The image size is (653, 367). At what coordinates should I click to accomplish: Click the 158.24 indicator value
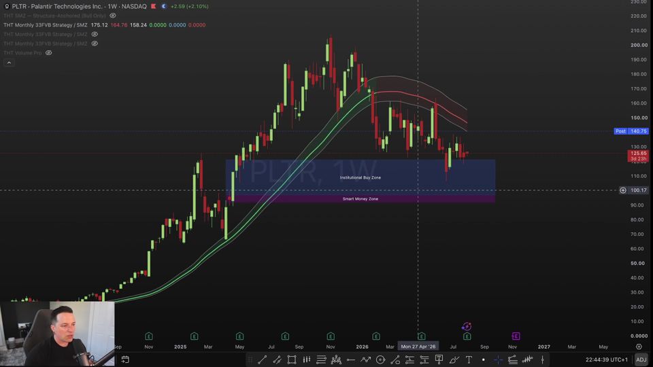point(138,25)
